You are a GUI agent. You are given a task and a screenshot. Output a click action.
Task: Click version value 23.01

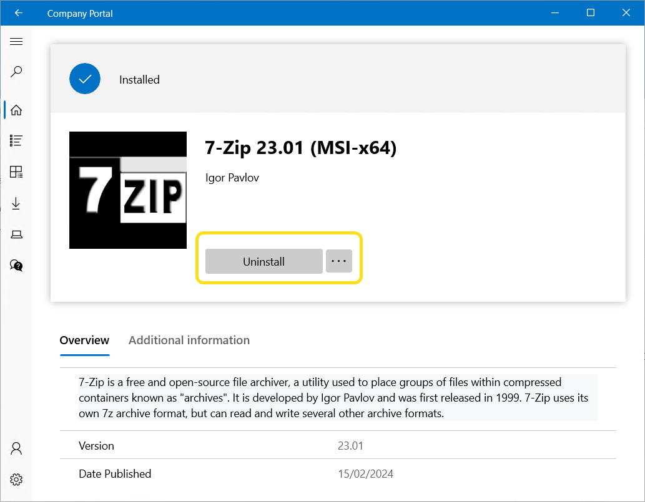click(350, 446)
